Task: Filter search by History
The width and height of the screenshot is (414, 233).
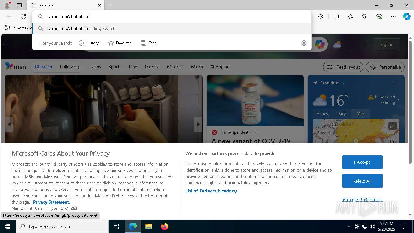Action: click(x=89, y=43)
